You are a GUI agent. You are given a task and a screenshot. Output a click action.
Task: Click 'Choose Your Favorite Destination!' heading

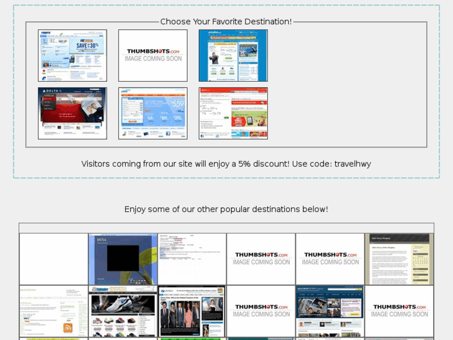coord(226,22)
